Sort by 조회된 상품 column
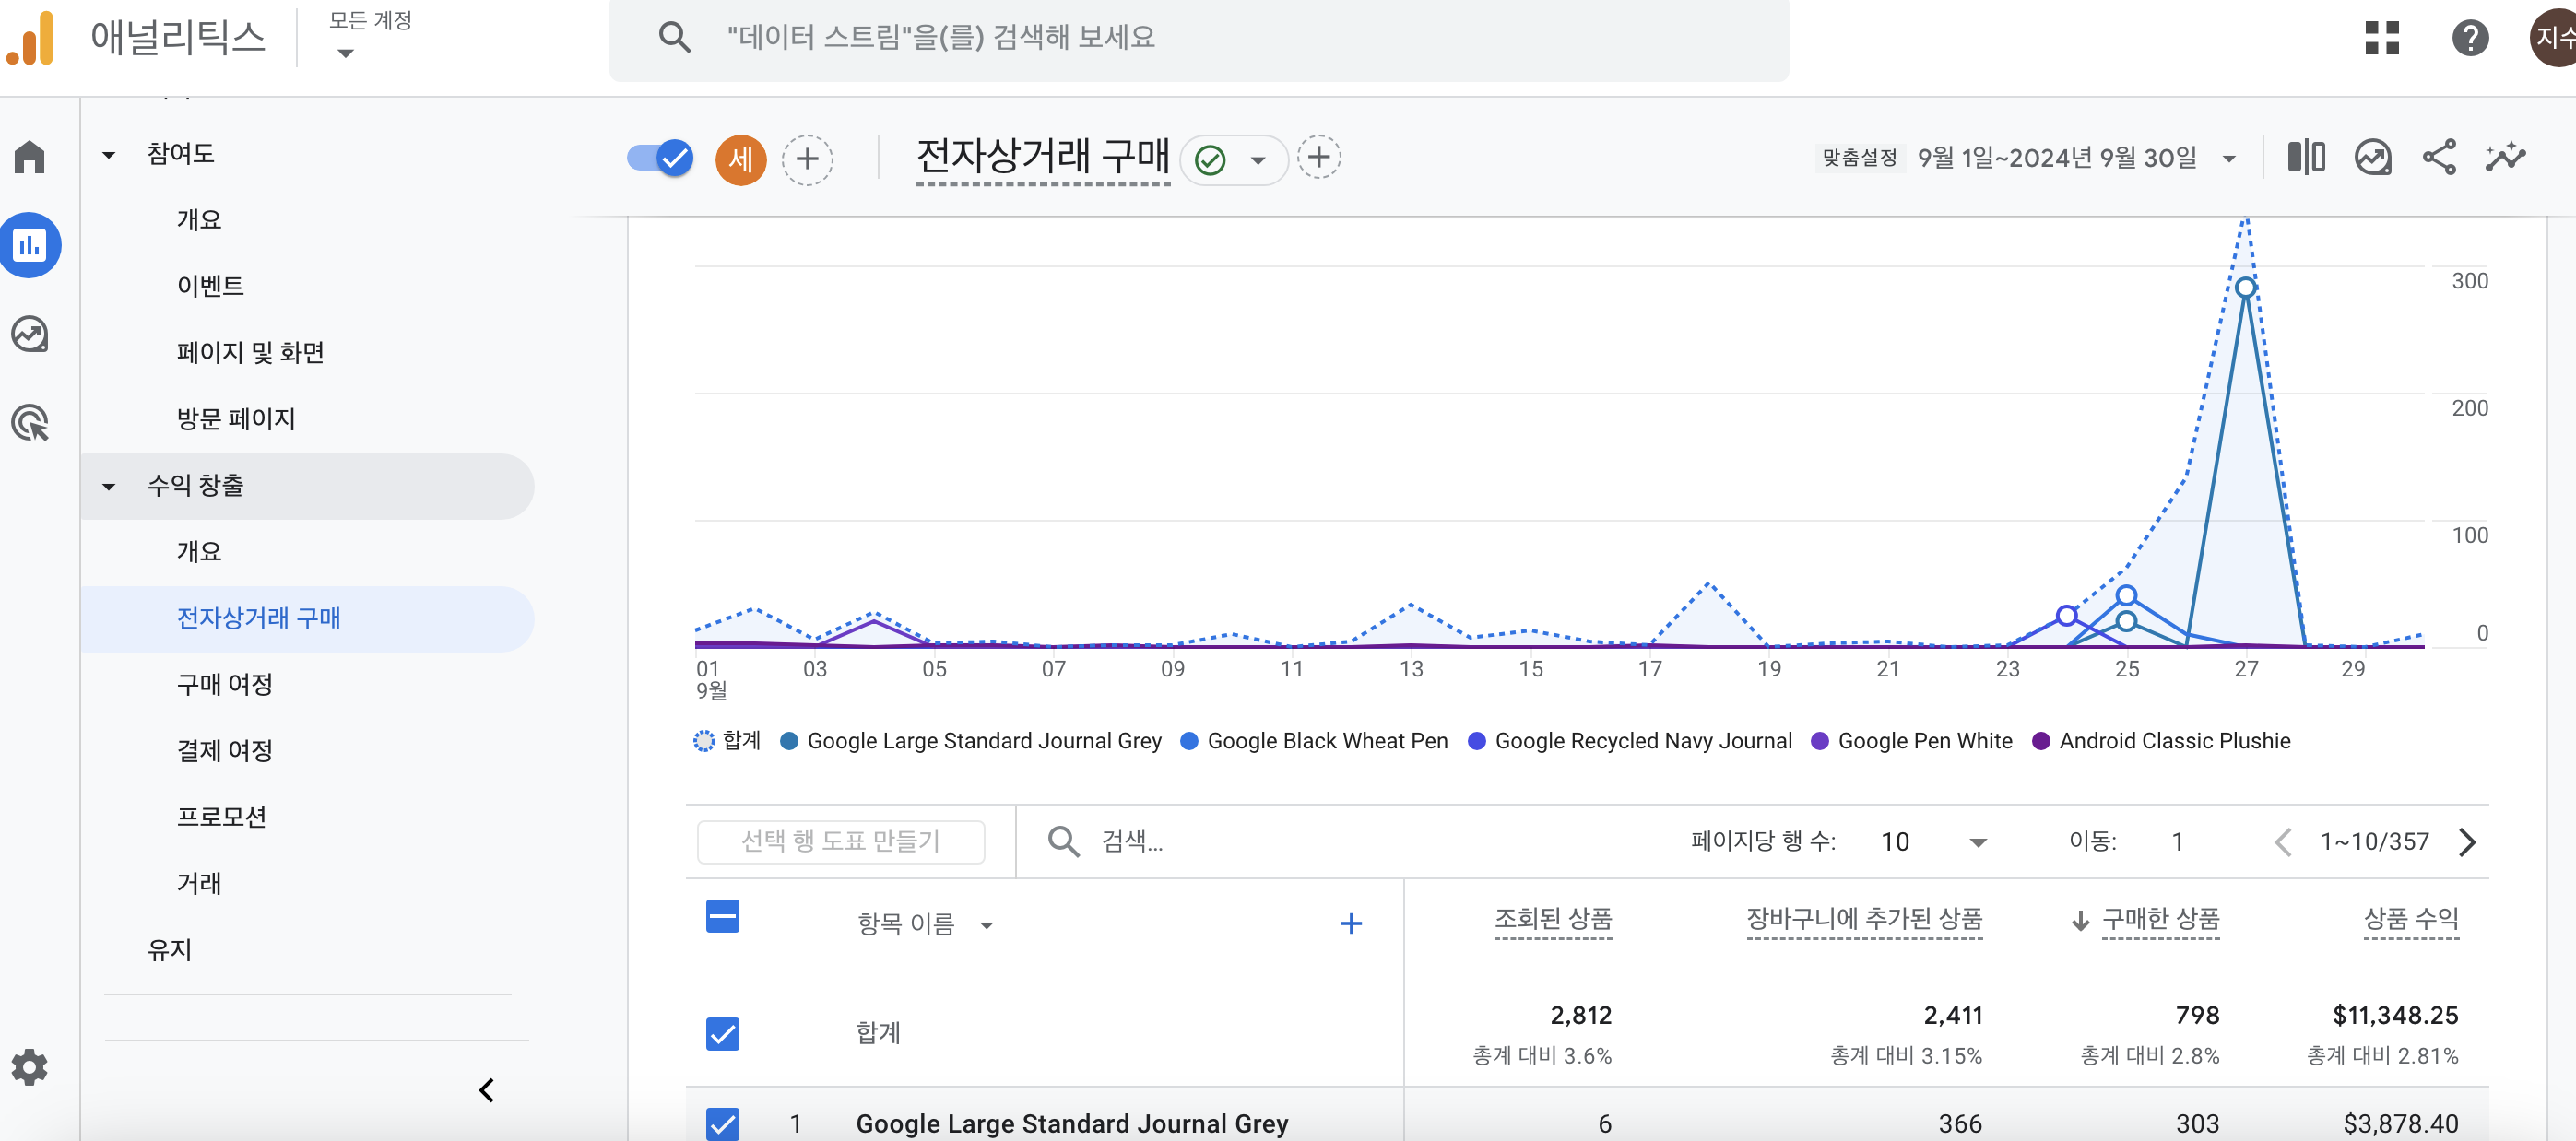 tap(1552, 920)
